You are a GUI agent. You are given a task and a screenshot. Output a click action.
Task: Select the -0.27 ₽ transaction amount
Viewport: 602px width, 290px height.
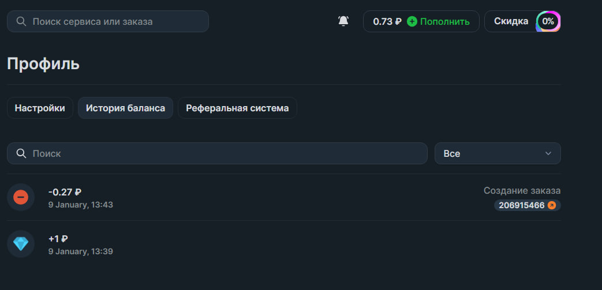click(65, 192)
